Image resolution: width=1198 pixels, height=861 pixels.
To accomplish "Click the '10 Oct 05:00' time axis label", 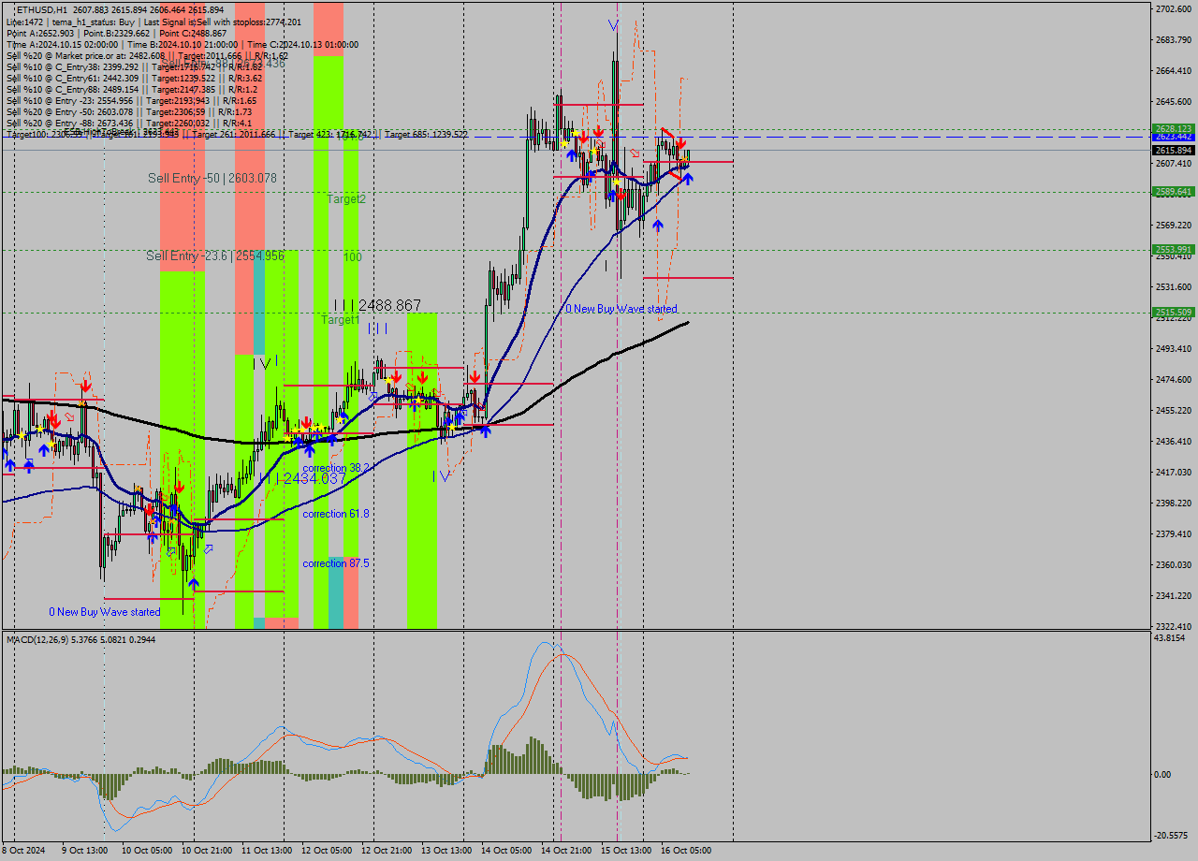I will (146, 851).
